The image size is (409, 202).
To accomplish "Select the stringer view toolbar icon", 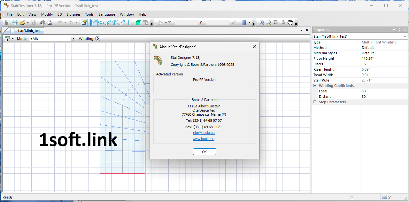I will (x=108, y=22).
